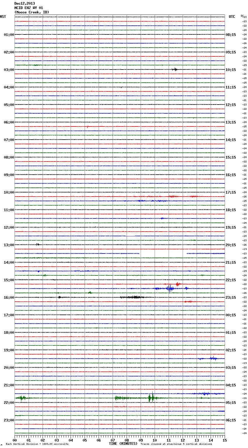The width and height of the screenshot is (248, 448).
Task: Select the 13:00 MST row label
Action: (9, 245)
